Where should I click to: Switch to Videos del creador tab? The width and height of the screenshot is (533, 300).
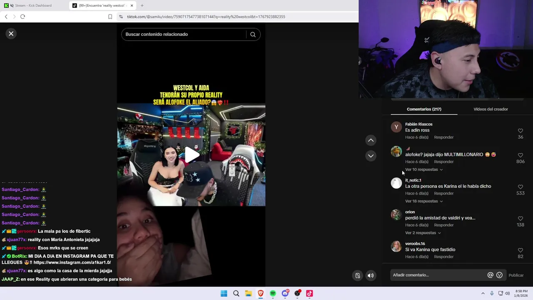pyautogui.click(x=491, y=109)
